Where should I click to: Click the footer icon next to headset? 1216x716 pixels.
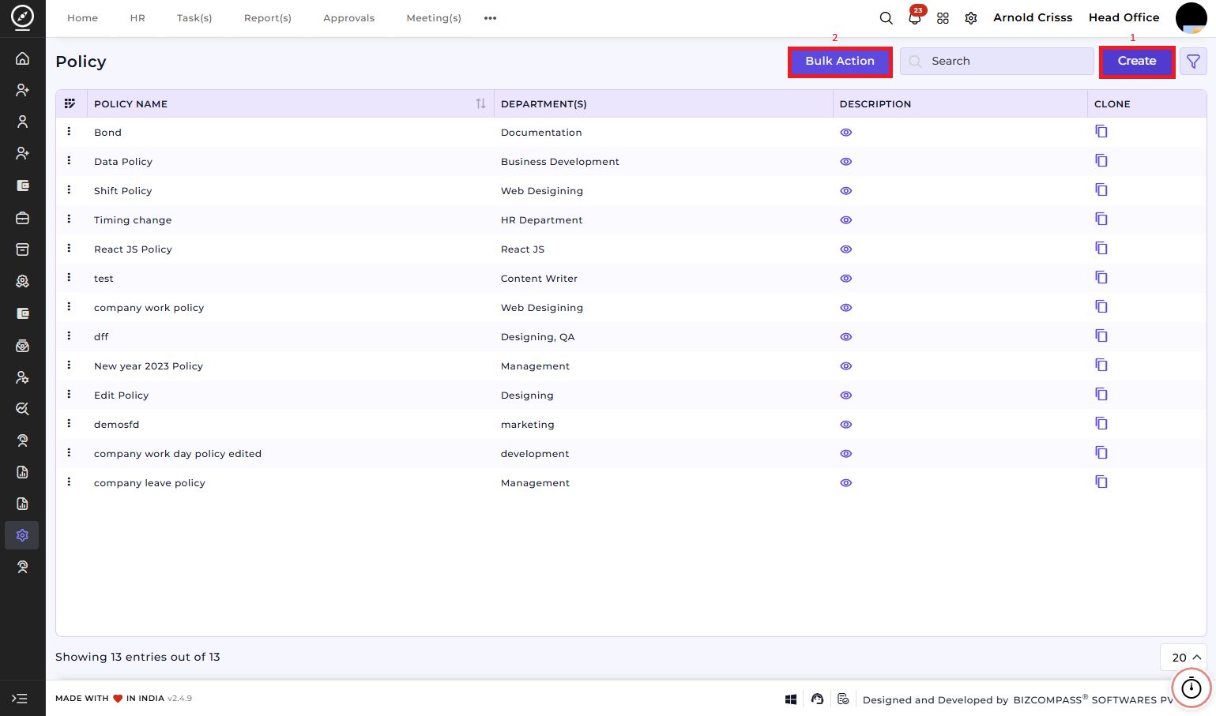(x=843, y=699)
